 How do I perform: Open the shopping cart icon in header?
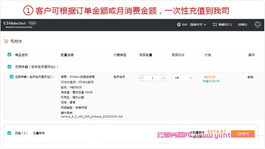click(x=215, y=25)
